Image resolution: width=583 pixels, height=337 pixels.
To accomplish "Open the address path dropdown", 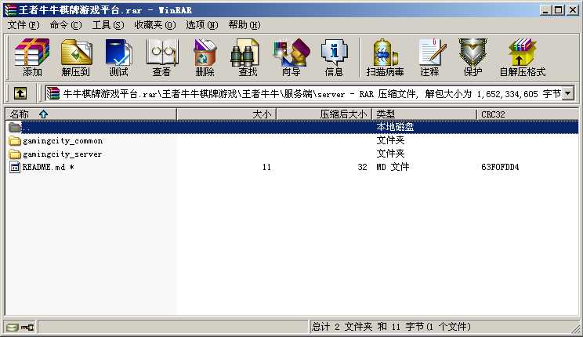I will tap(568, 93).
